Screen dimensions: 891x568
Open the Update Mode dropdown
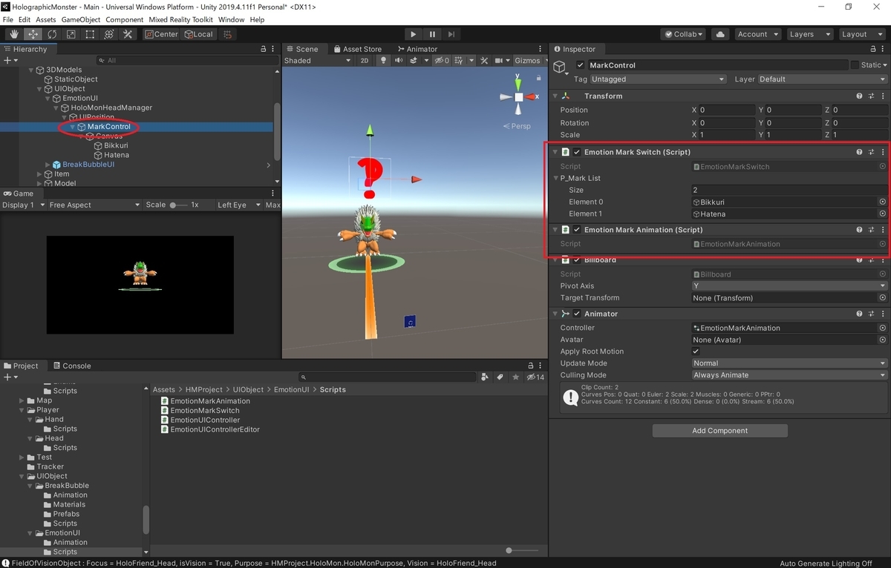pyautogui.click(x=789, y=363)
